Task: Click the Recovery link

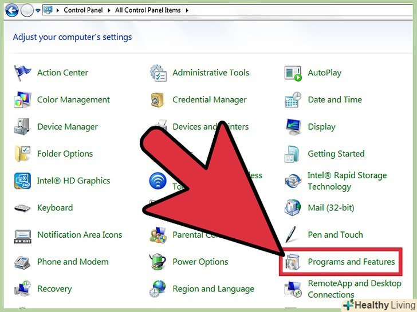Action: coord(54,289)
